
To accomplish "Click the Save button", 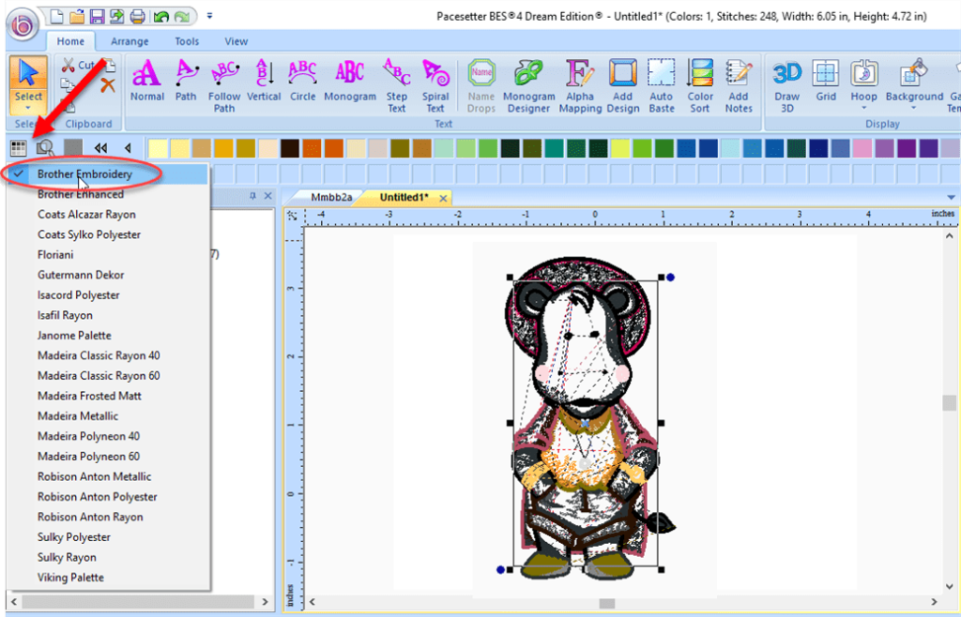I will [x=97, y=15].
